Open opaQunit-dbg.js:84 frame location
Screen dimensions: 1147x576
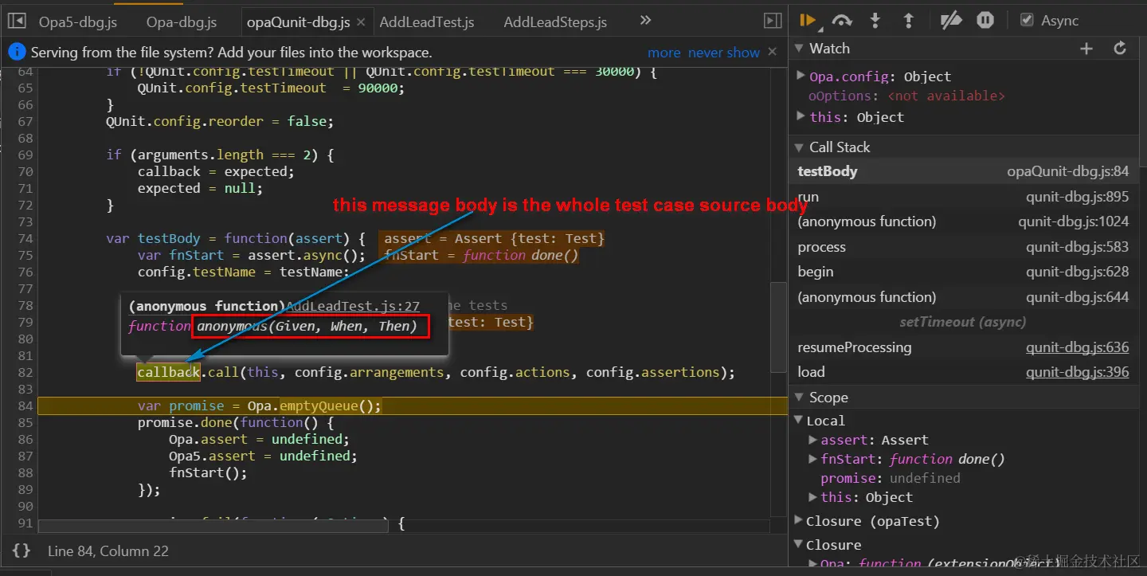[1068, 171]
